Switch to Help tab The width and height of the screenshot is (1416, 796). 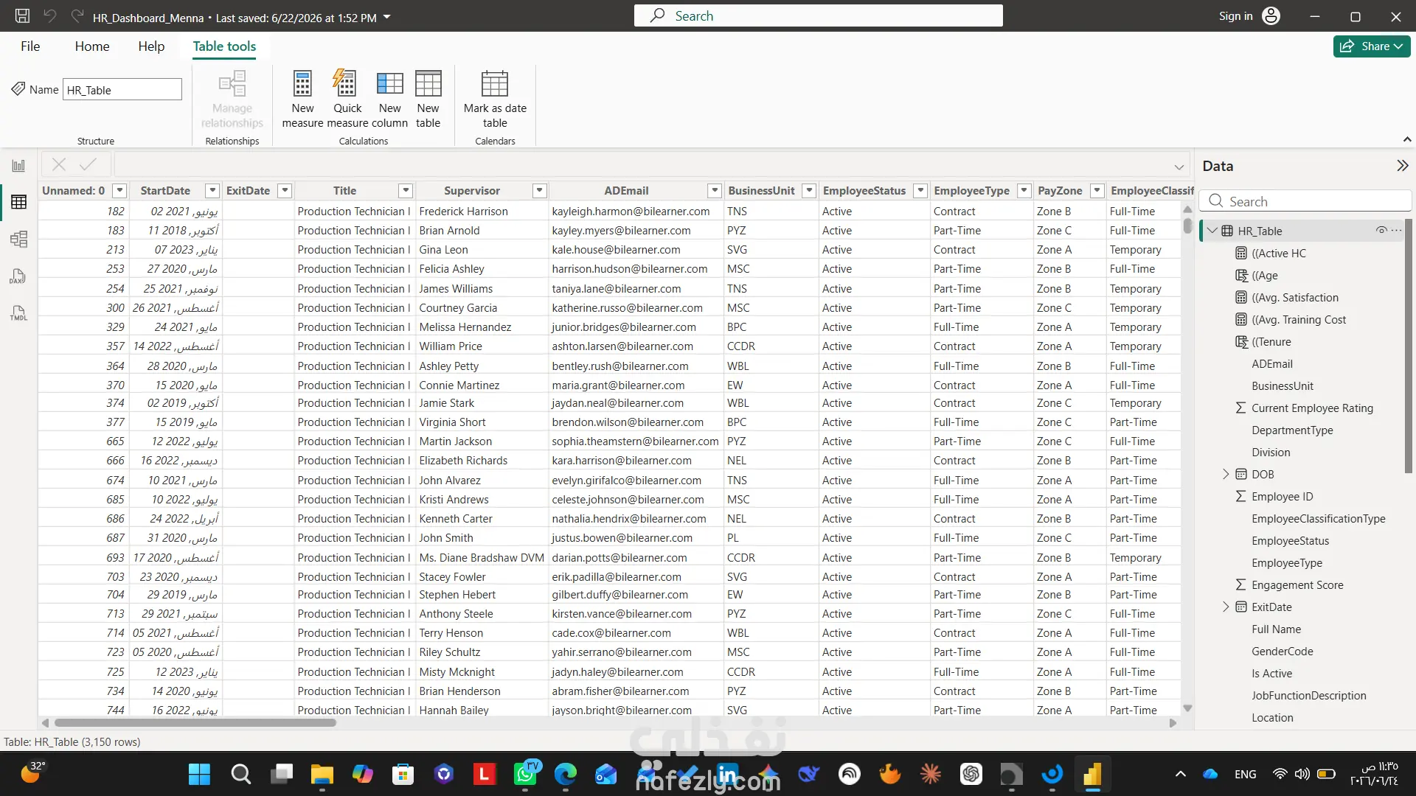click(151, 46)
